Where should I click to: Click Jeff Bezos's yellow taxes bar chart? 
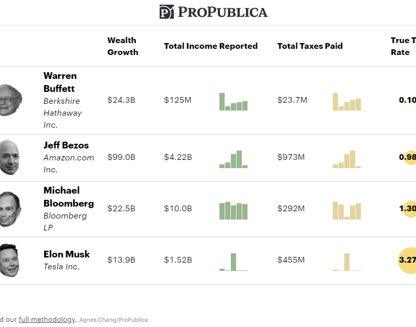[347, 159]
